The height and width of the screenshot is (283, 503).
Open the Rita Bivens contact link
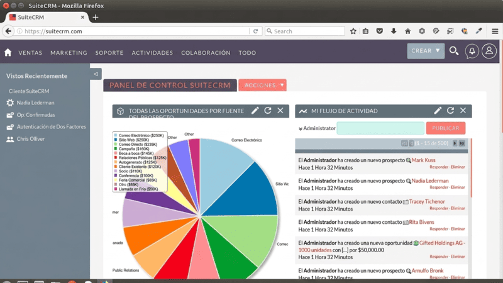[x=421, y=222]
